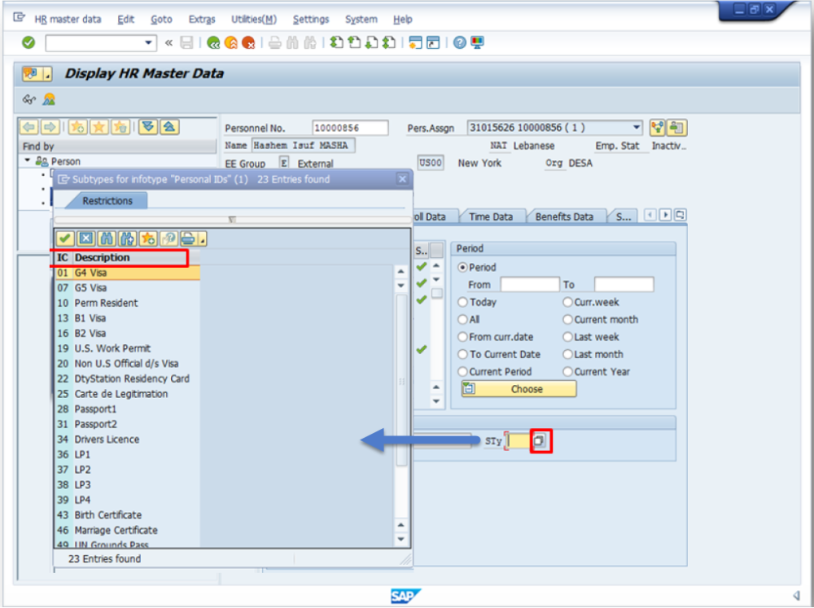Switch to the Benefits Data tab

(564, 217)
